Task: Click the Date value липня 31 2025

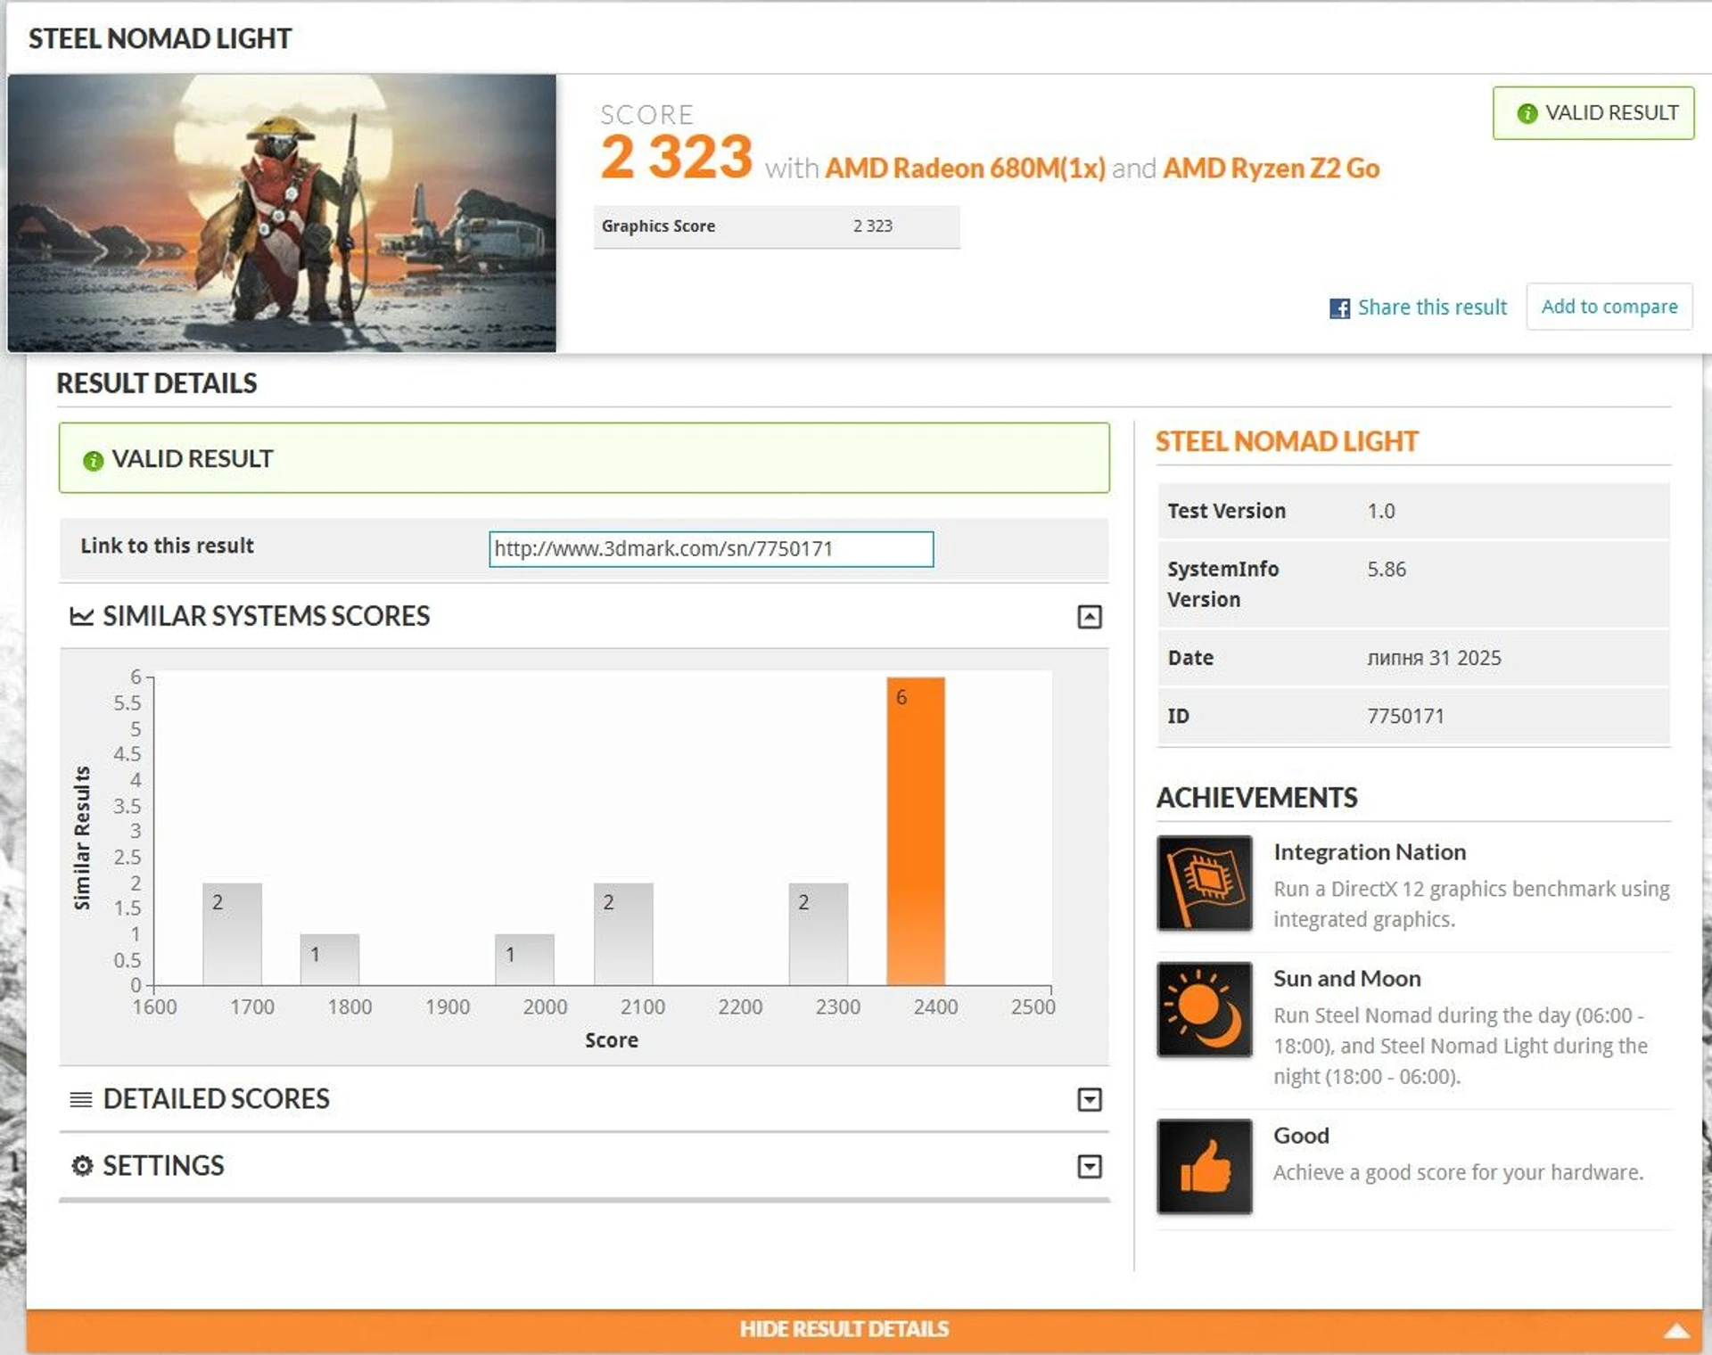Action: [1434, 659]
